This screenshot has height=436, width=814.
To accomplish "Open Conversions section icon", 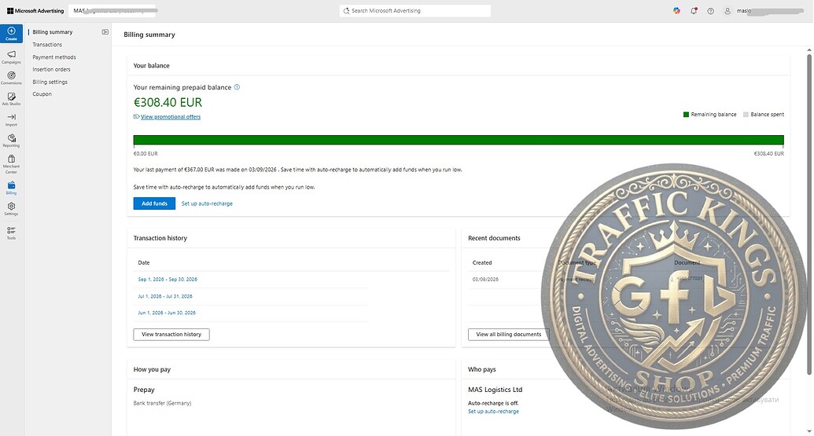I will [x=11, y=75].
